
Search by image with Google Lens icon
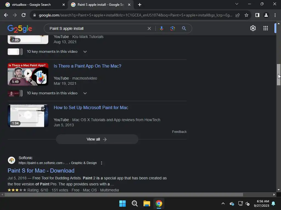(173, 28)
